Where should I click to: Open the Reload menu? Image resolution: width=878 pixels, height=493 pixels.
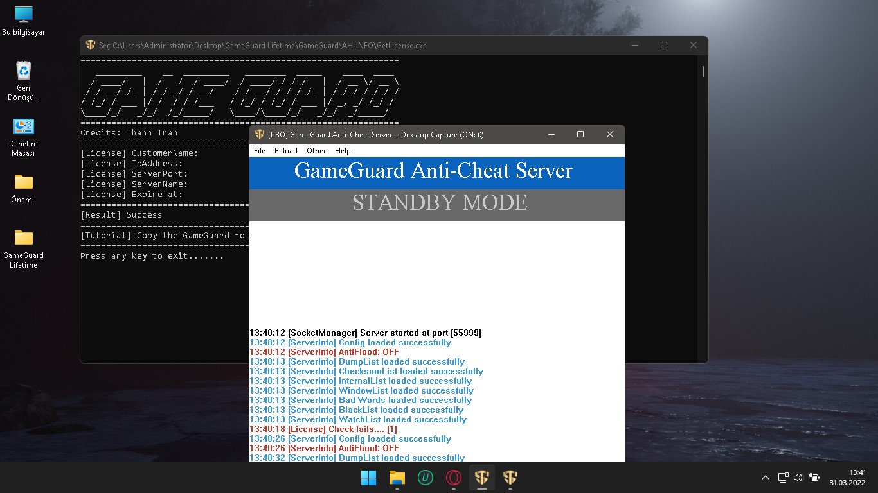pyautogui.click(x=285, y=151)
